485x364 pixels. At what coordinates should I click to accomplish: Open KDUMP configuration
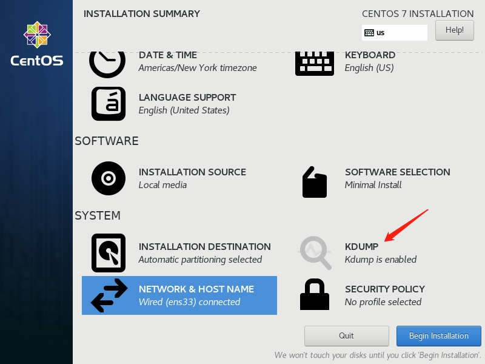(x=361, y=247)
